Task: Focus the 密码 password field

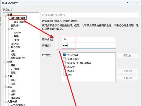Action: 89,45
